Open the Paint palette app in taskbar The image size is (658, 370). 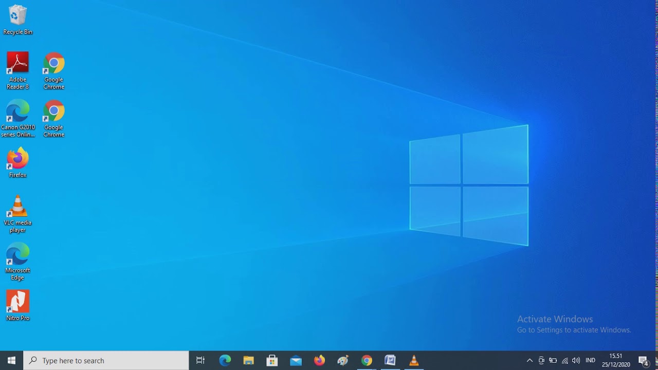click(343, 360)
